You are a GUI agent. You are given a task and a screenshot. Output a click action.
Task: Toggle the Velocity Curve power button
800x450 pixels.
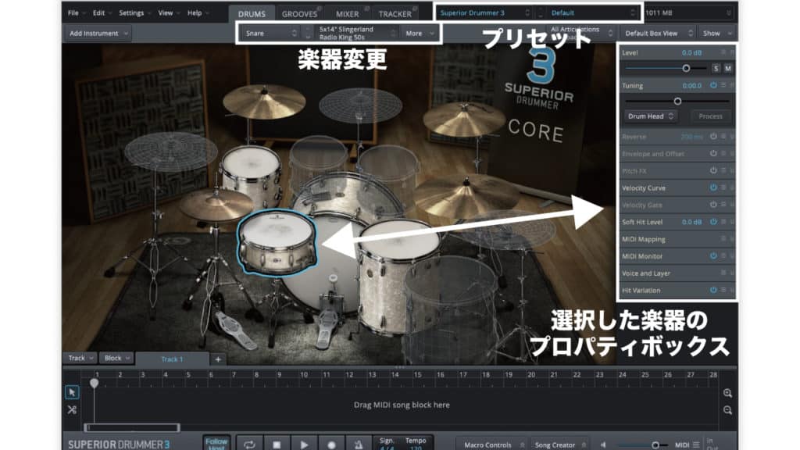tap(713, 187)
